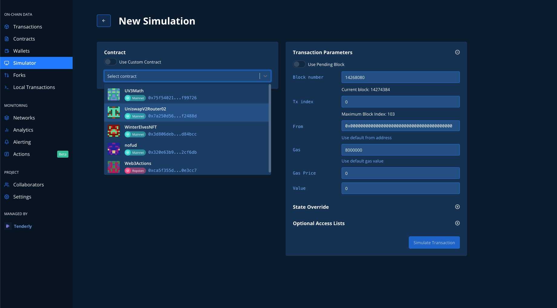Click the nofud contract identicon
557x308 pixels.
point(114,149)
